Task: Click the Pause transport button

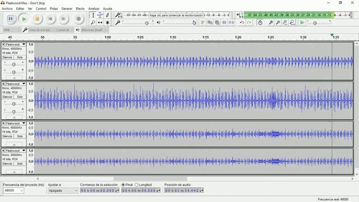Action: pyautogui.click(x=11, y=19)
